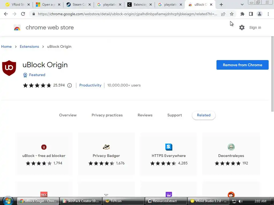Open the Productivity category link
274x205 pixels.
point(90,85)
